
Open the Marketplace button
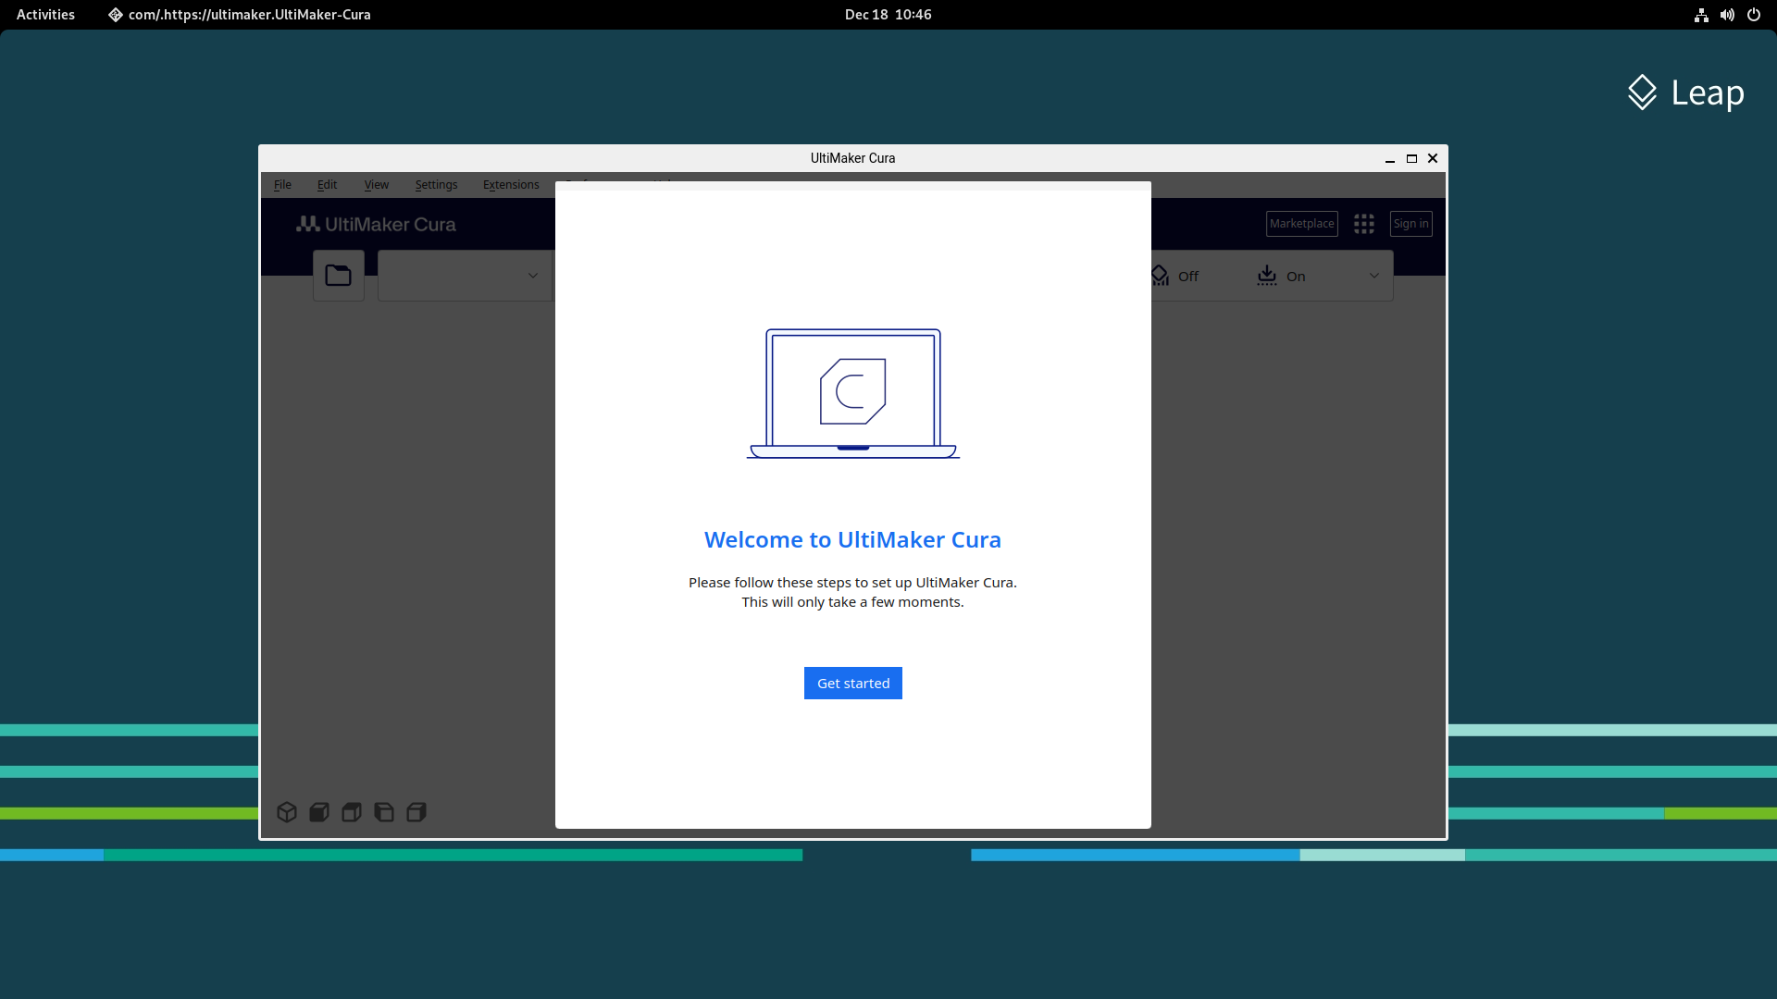coord(1301,224)
